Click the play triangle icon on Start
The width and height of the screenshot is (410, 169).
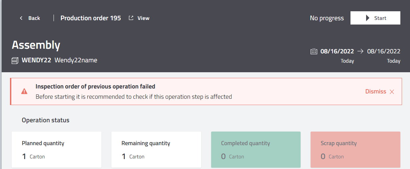point(368,18)
